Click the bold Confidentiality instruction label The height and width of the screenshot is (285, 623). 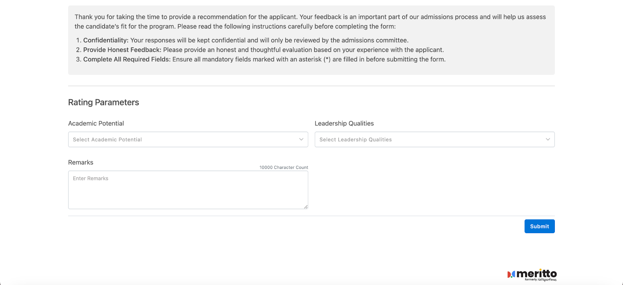pyautogui.click(x=106, y=40)
